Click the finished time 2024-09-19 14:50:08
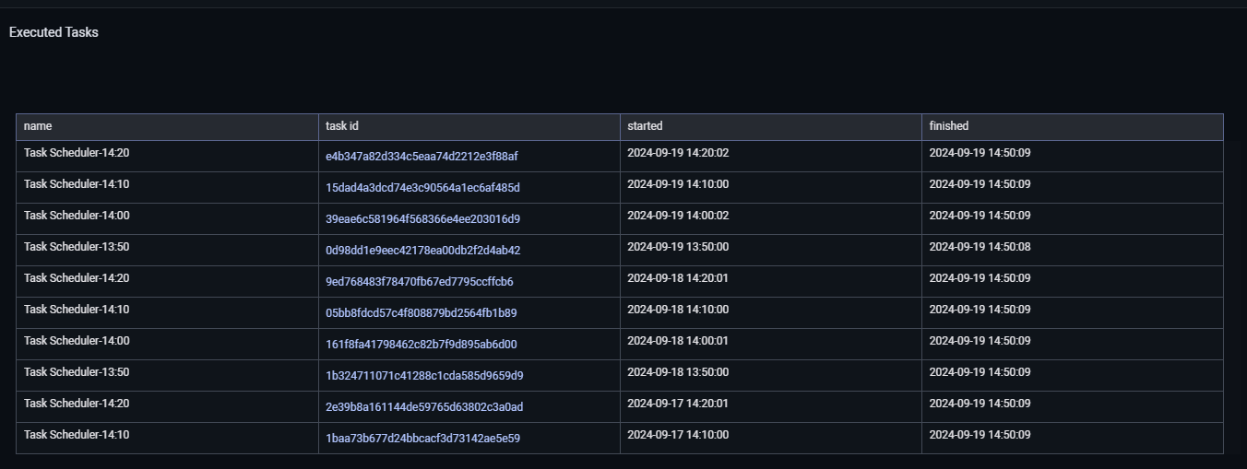This screenshot has height=469, width=1247. point(980,247)
